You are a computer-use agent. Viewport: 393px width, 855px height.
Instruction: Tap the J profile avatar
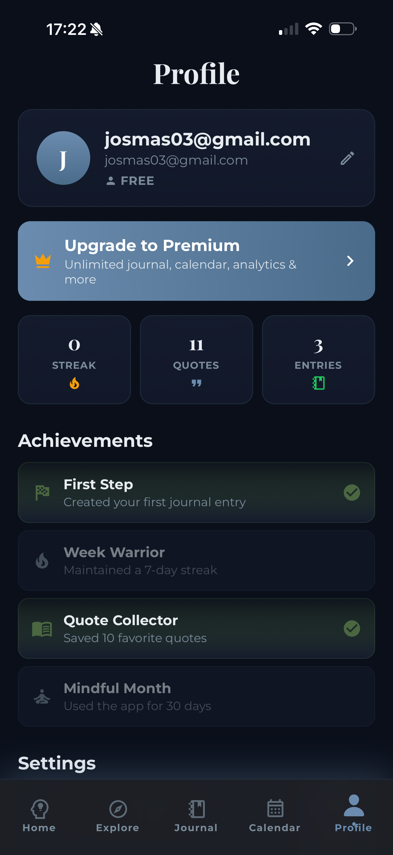tap(63, 158)
